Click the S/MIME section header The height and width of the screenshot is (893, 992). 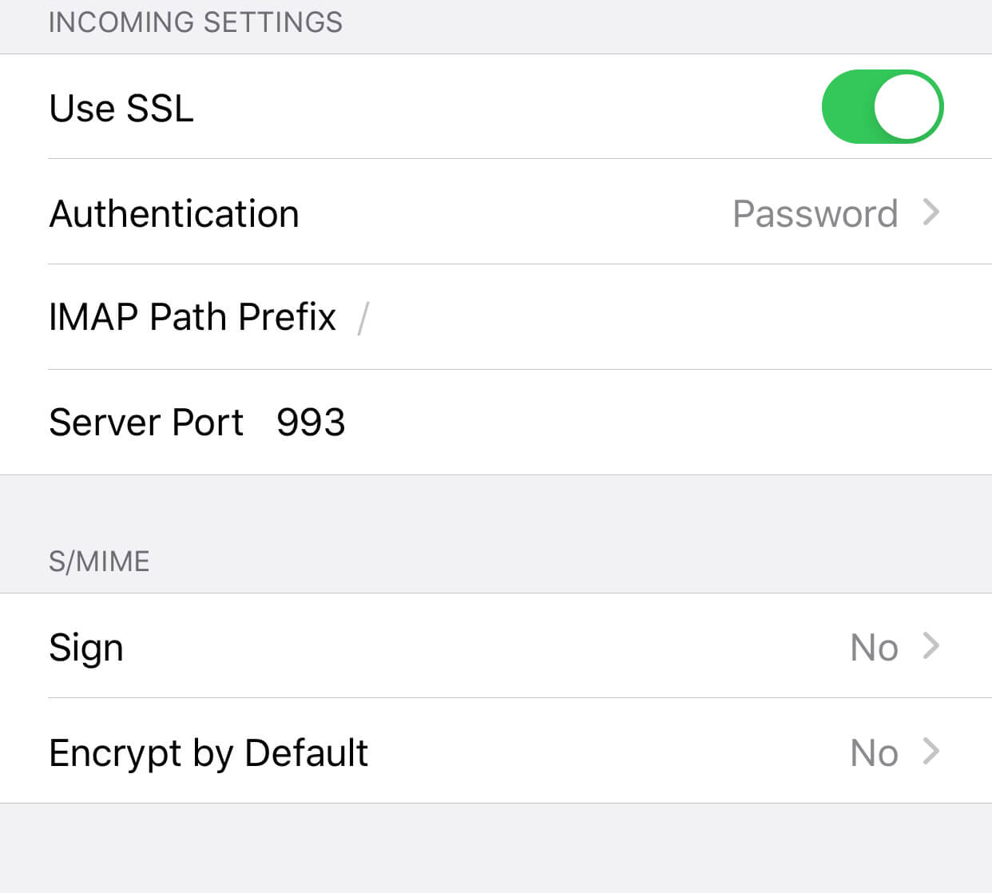pyautogui.click(x=99, y=562)
